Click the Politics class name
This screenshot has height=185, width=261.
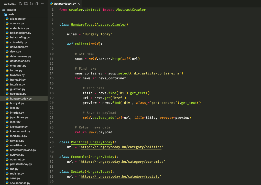[x=79, y=142]
